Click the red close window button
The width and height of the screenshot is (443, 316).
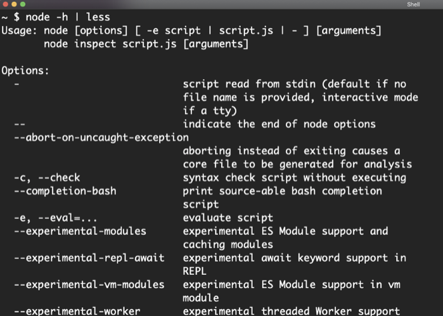click(x=5, y=4)
